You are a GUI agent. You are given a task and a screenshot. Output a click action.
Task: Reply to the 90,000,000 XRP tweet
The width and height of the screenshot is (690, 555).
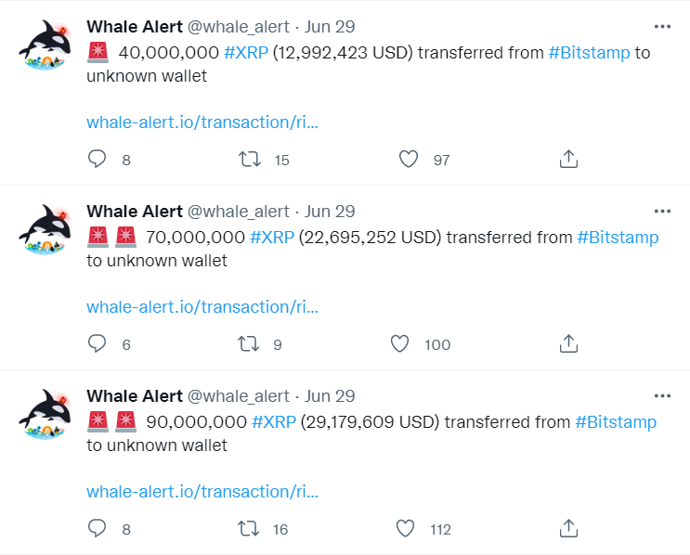pos(98,529)
